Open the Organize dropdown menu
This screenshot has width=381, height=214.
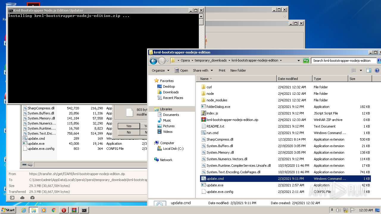tap(160, 70)
